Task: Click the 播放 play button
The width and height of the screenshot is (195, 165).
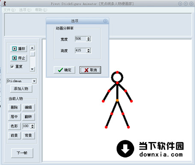Action: 19,48
